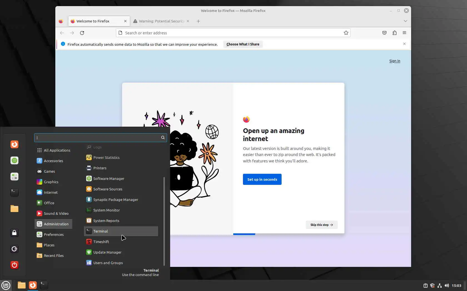Launch Firefox from menu favorites sidebar
The image size is (467, 291).
[14, 144]
